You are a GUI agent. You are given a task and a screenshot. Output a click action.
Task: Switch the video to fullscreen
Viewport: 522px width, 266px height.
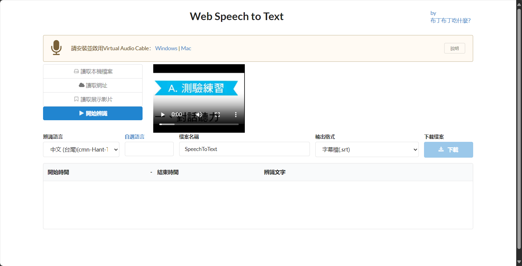point(217,114)
